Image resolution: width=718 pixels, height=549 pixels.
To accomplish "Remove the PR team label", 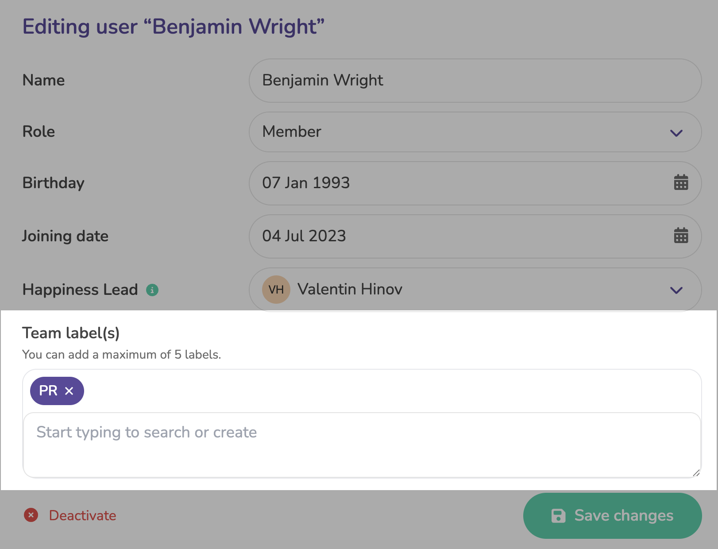I will point(69,391).
